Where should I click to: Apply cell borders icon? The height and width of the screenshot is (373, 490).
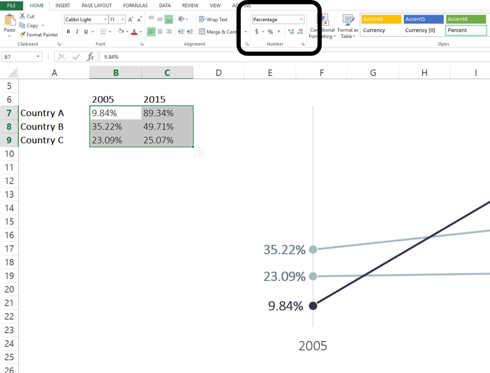point(103,32)
